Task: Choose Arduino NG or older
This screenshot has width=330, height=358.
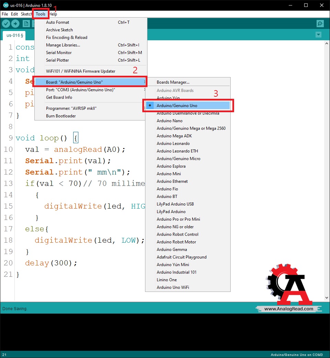Action: click(x=188, y=227)
